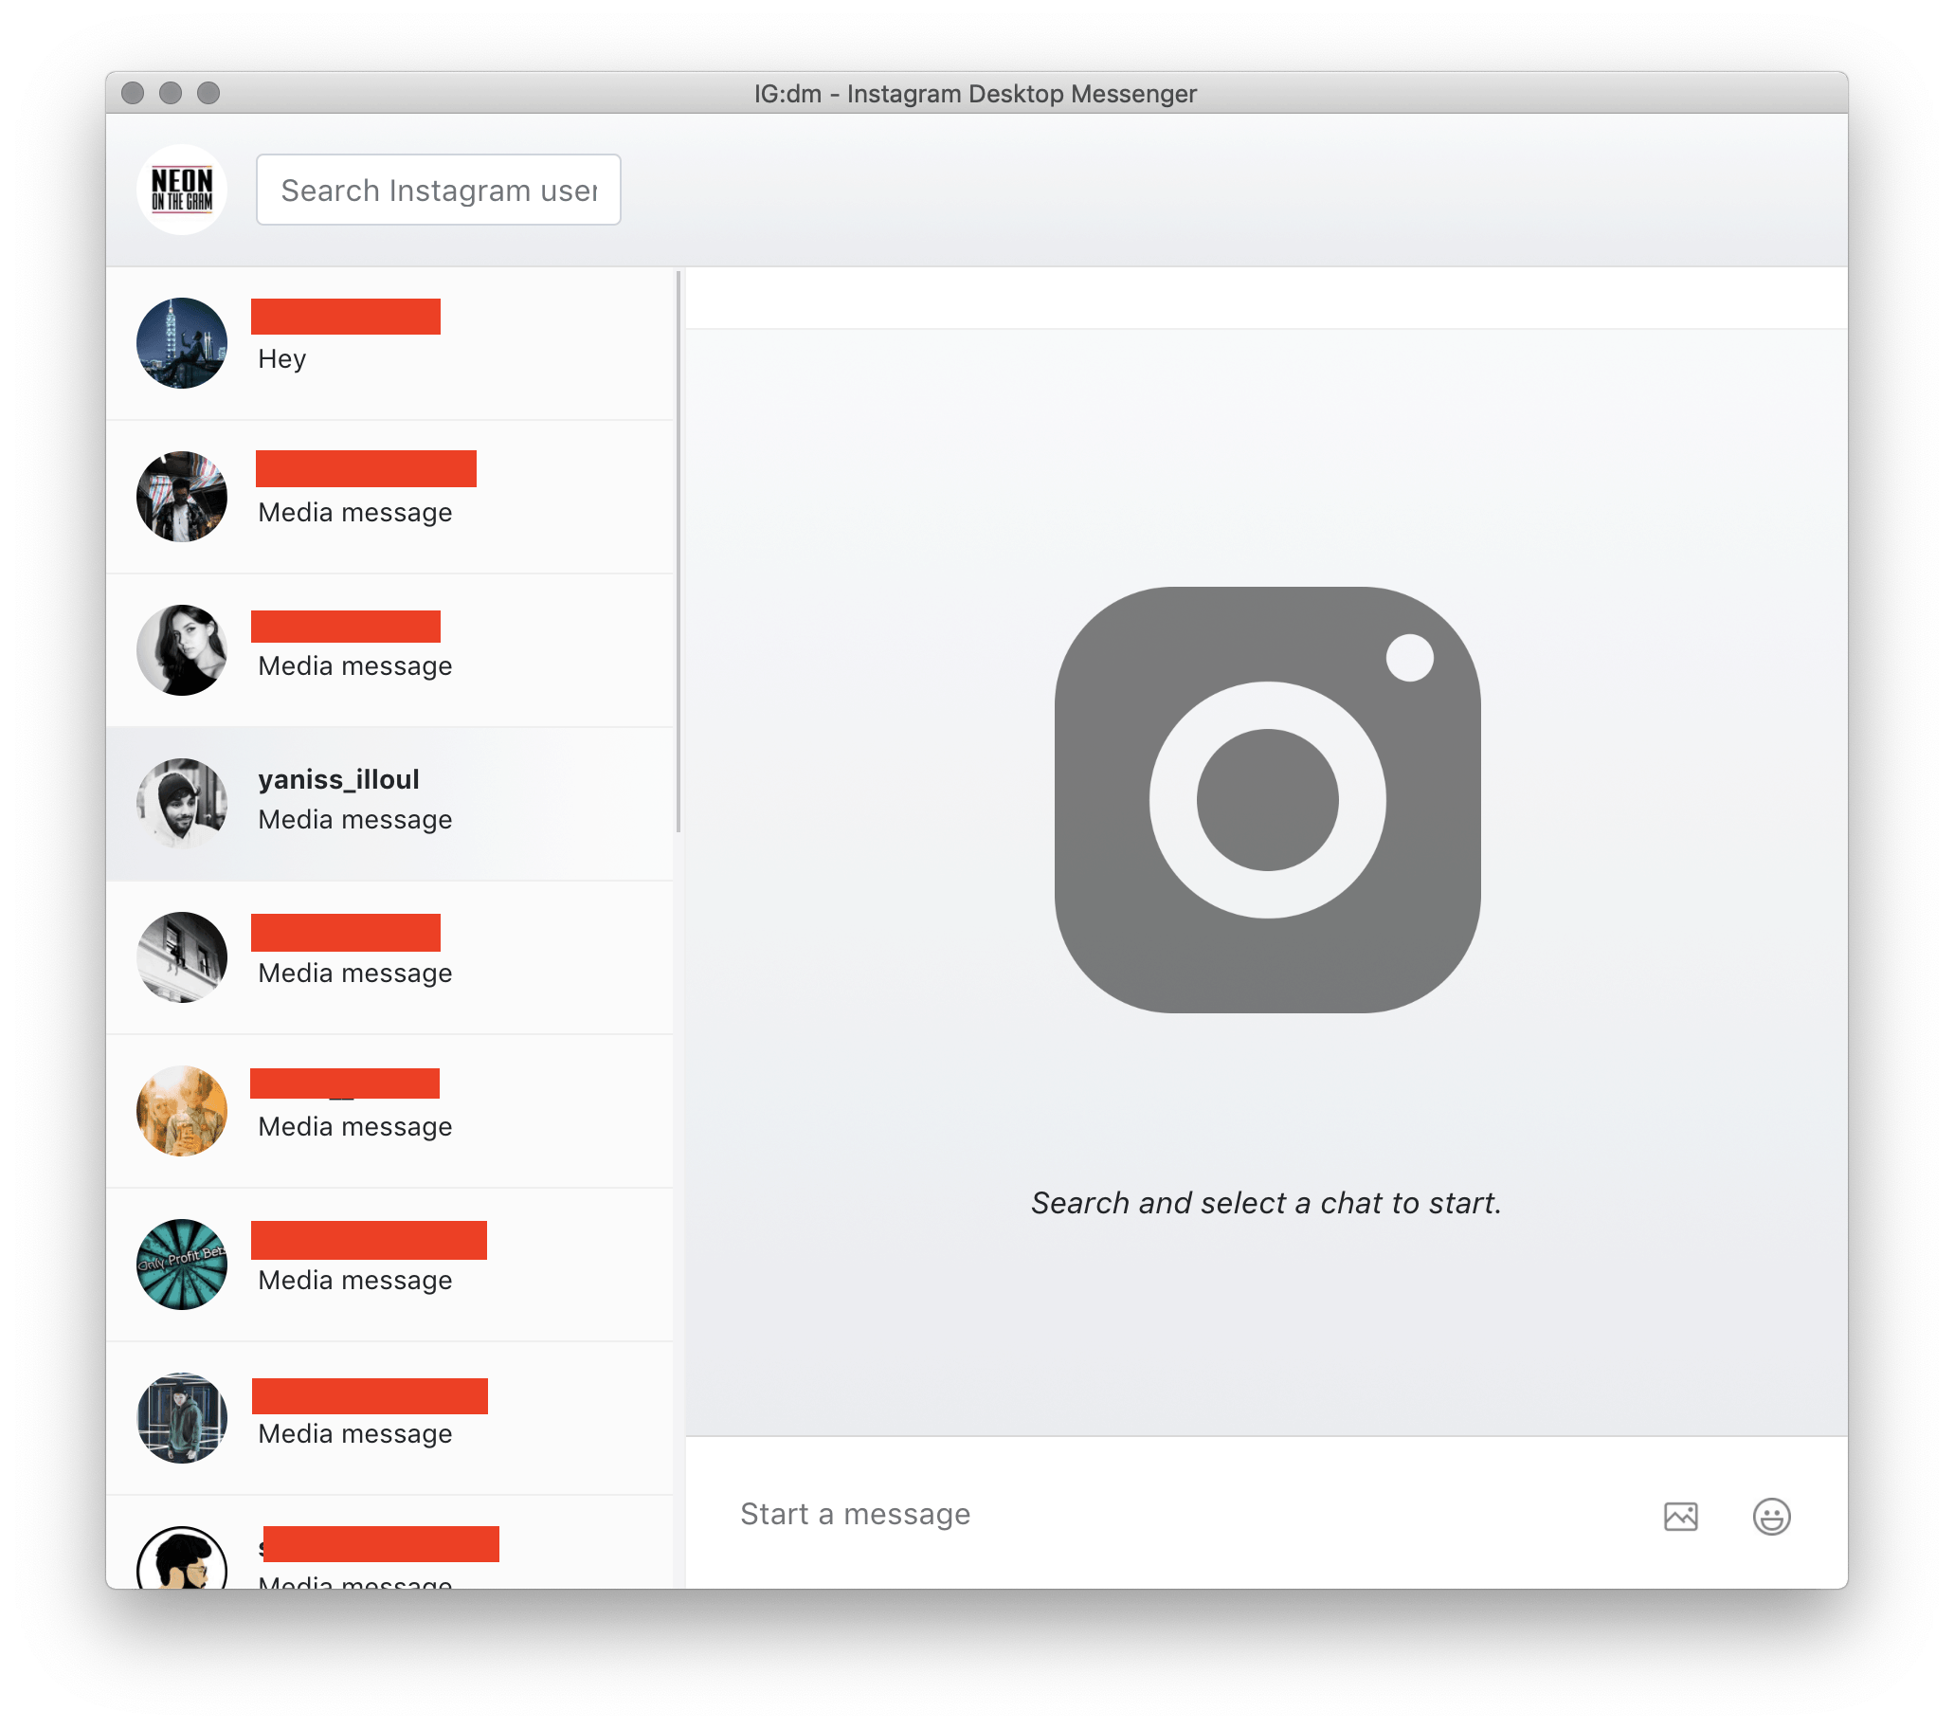The width and height of the screenshot is (1954, 1729).
Task: Select the yaniss_illoul avatar with the beanie
Action: pos(182,803)
